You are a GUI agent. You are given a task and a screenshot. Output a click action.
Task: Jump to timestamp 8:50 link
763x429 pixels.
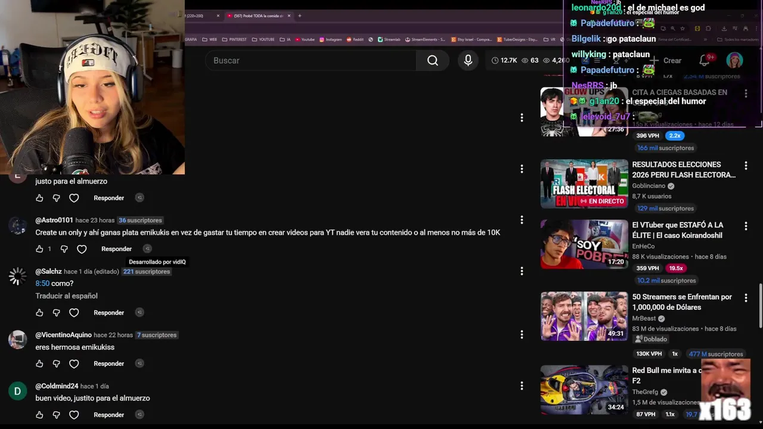coord(42,284)
